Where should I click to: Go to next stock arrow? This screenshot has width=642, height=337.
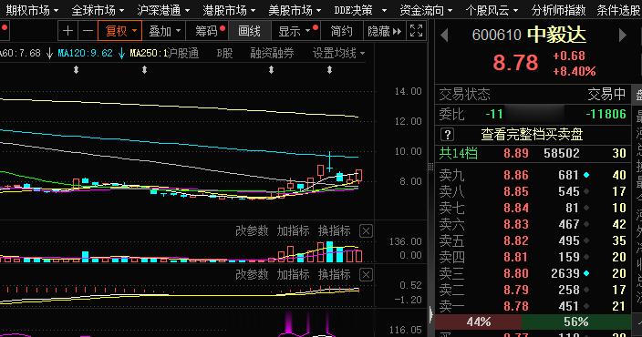tap(622, 36)
